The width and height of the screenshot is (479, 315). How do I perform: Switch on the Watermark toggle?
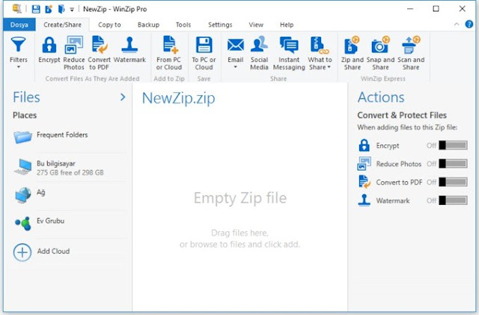click(453, 201)
